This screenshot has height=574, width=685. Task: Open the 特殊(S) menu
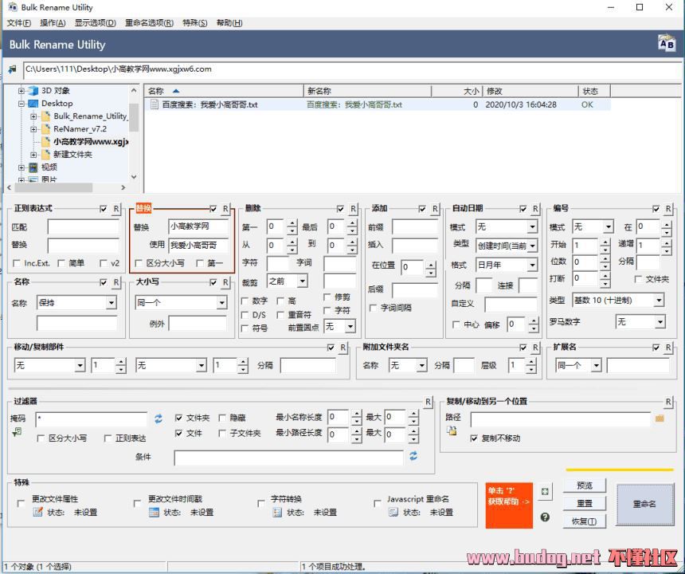tap(195, 23)
